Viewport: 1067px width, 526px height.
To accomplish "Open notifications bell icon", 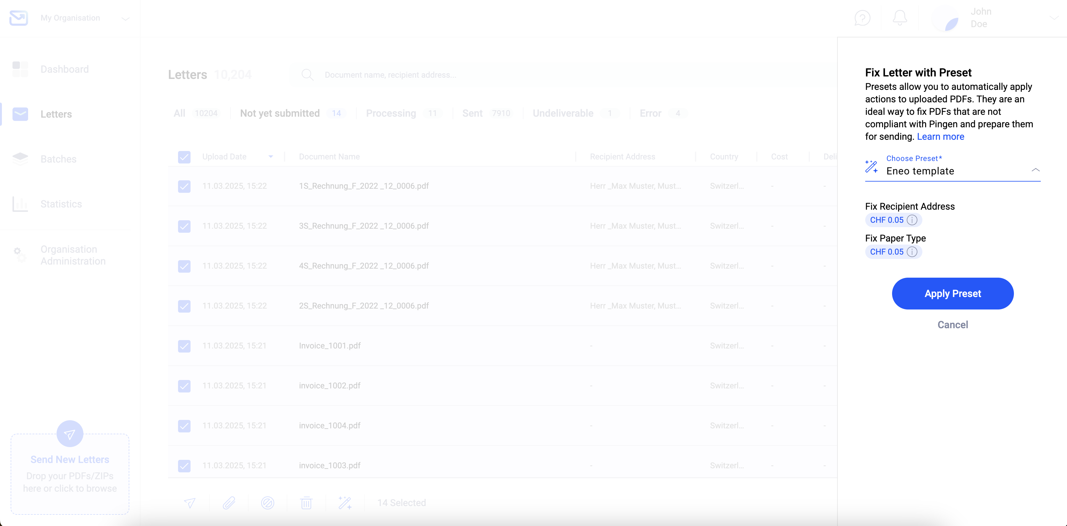I will pos(900,18).
